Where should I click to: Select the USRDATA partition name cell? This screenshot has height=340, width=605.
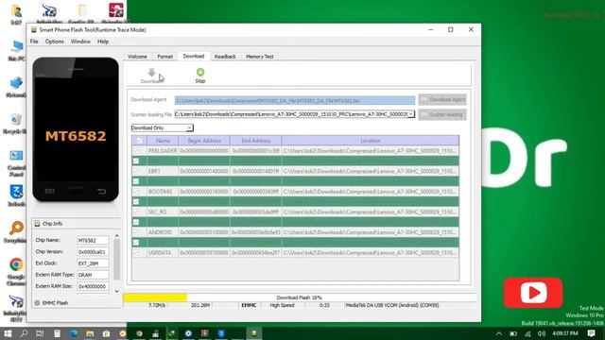point(163,252)
